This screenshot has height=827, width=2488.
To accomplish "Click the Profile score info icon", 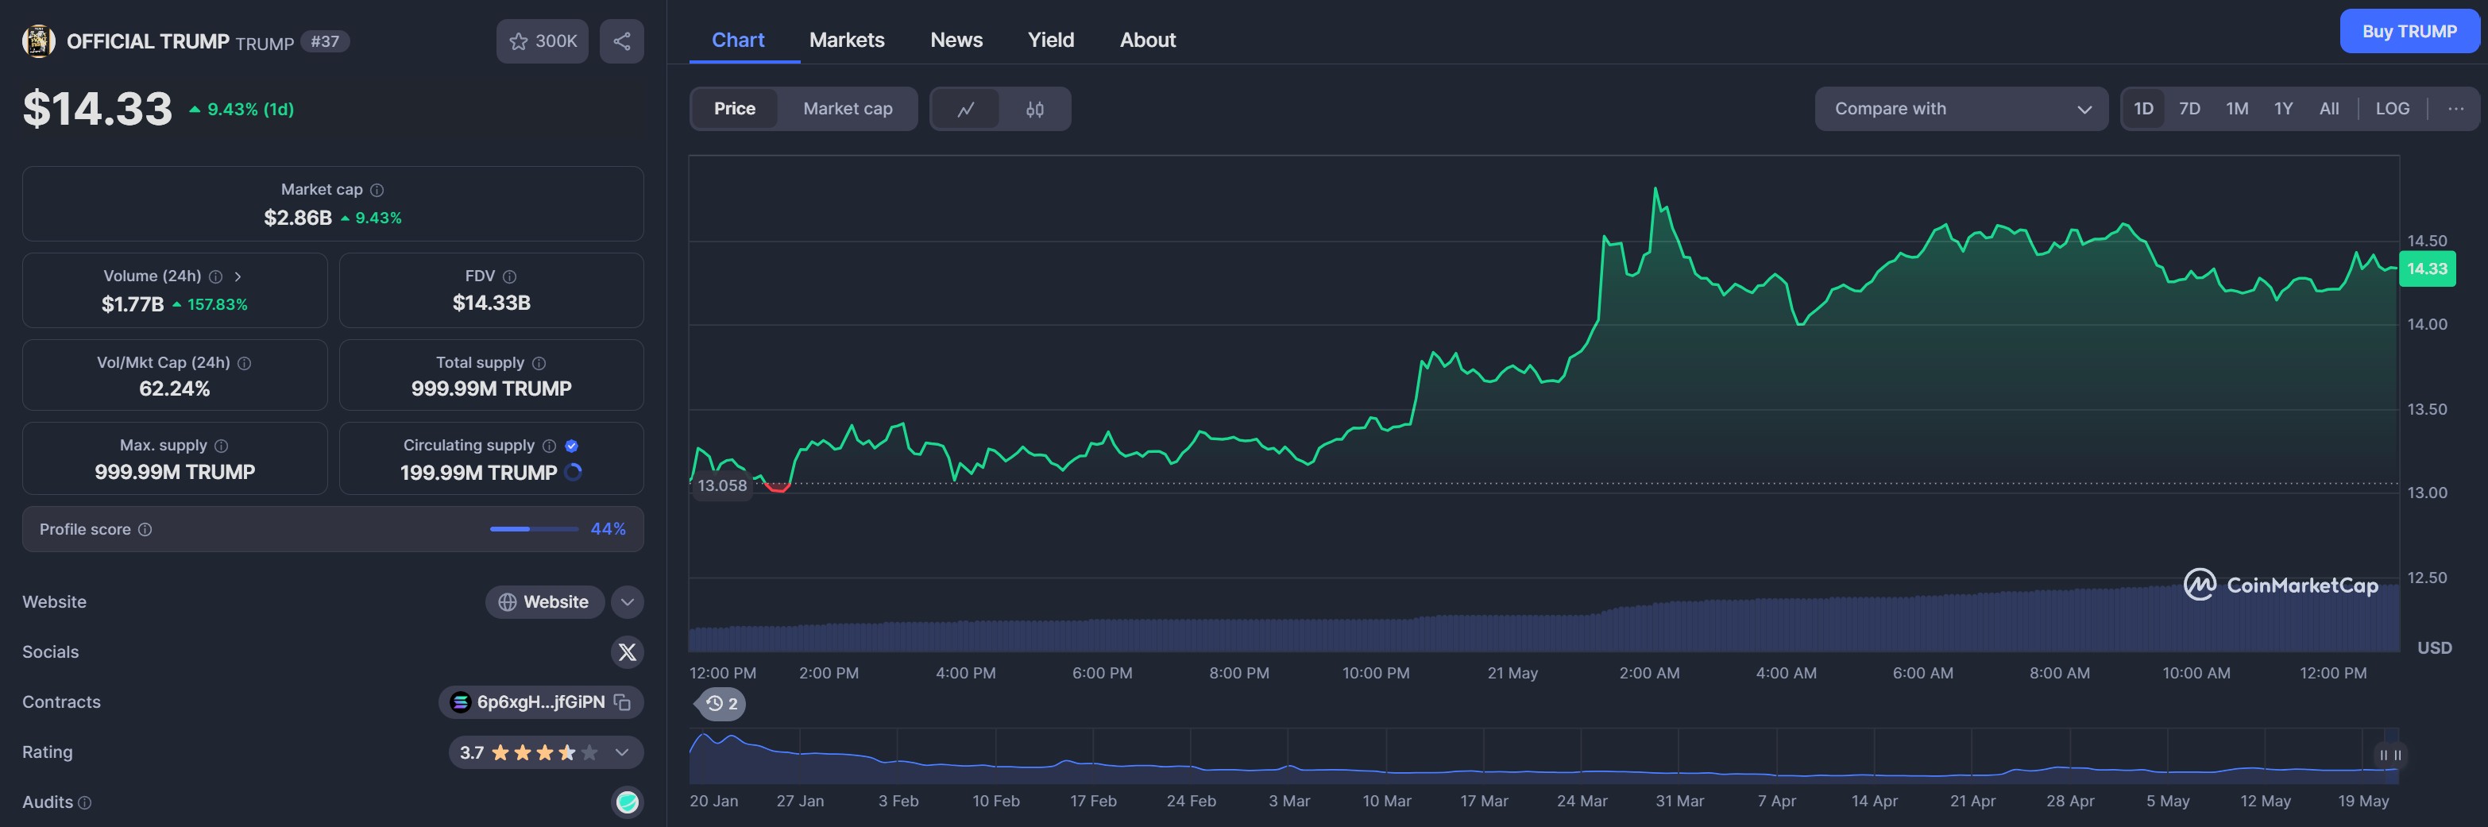I will click(145, 529).
